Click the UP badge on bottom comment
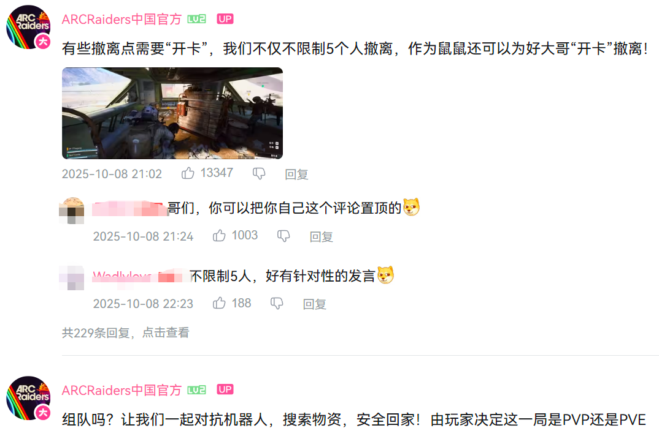The height and width of the screenshot is (428, 659). [x=225, y=389]
